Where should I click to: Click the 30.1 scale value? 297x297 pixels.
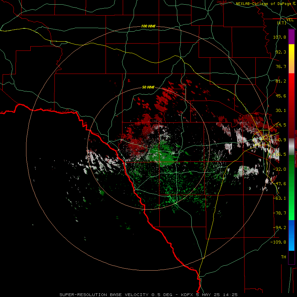click(x=281, y=111)
